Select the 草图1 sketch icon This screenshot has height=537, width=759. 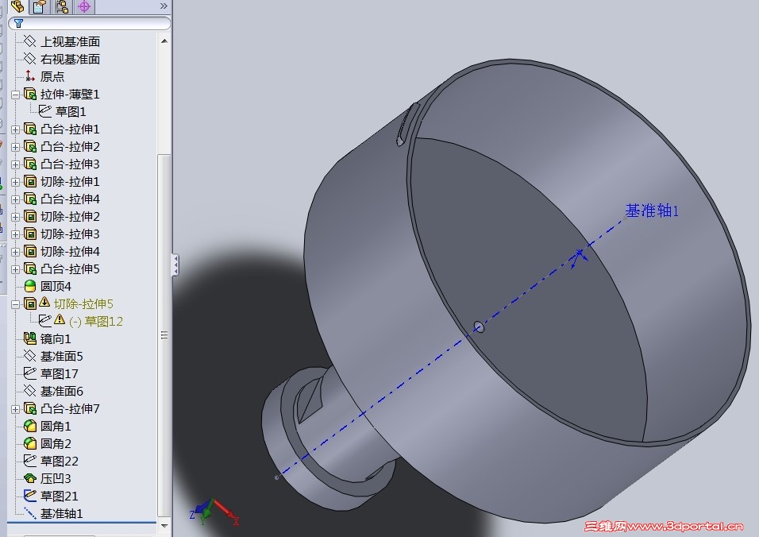pos(45,111)
